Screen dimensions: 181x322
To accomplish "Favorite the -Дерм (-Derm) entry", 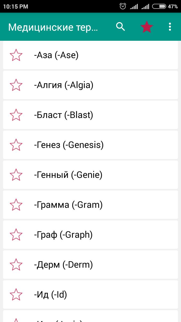I will [16, 265].
